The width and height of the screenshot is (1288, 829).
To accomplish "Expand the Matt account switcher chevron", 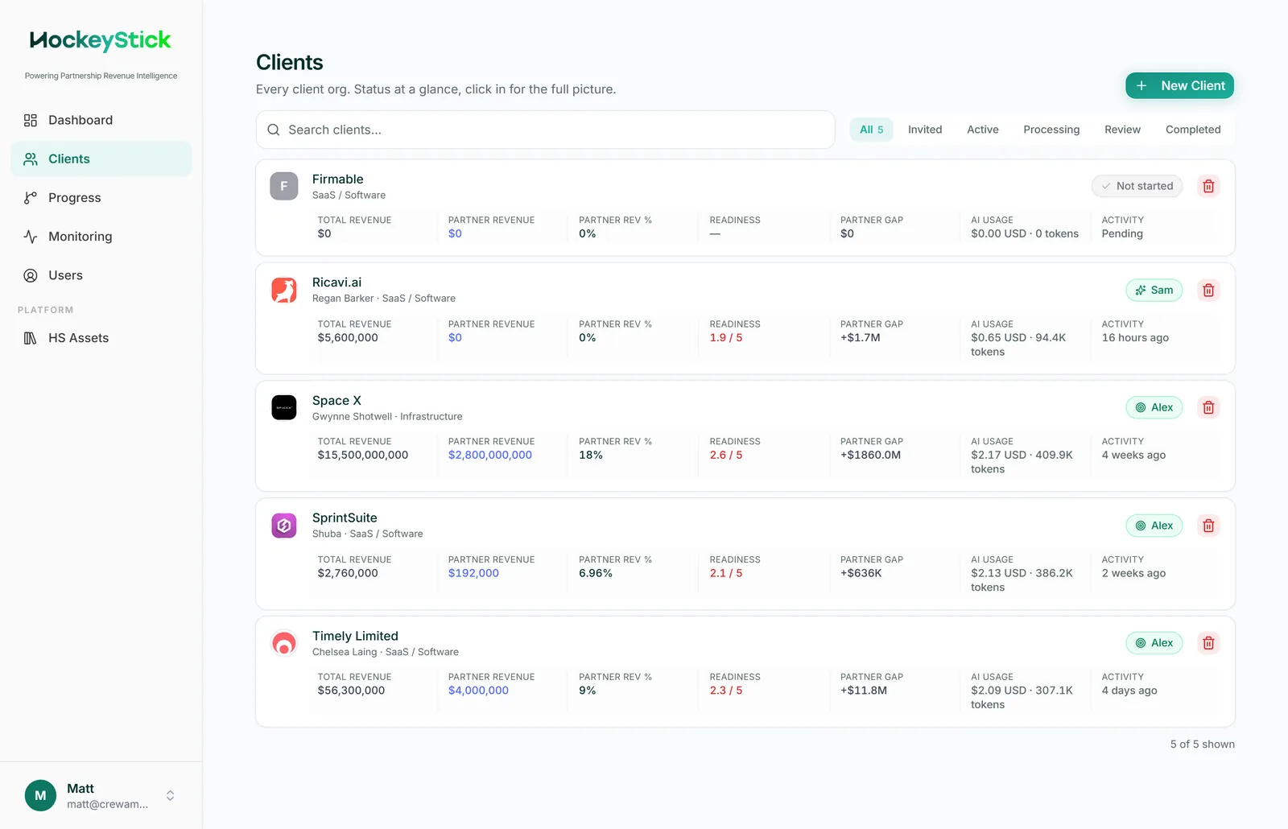I will click(171, 795).
